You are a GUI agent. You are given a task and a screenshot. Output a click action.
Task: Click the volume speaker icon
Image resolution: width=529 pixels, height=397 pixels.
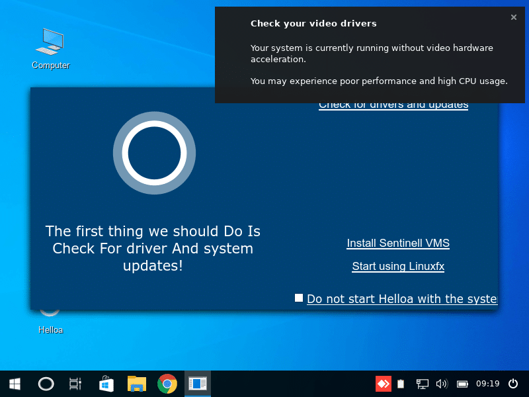[x=442, y=384]
